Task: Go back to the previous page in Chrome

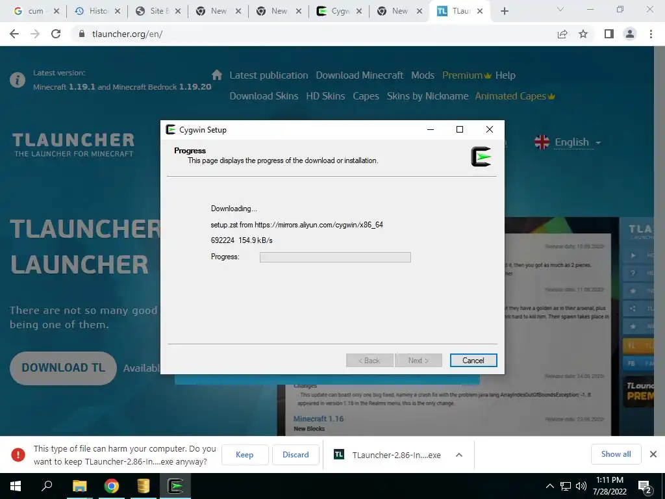Action: coord(14,34)
